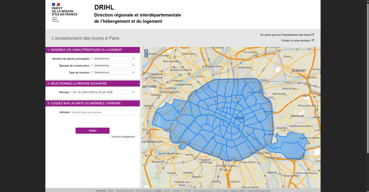
Task: Click the 'Pantin' label on the map
Action: (x=264, y=80)
